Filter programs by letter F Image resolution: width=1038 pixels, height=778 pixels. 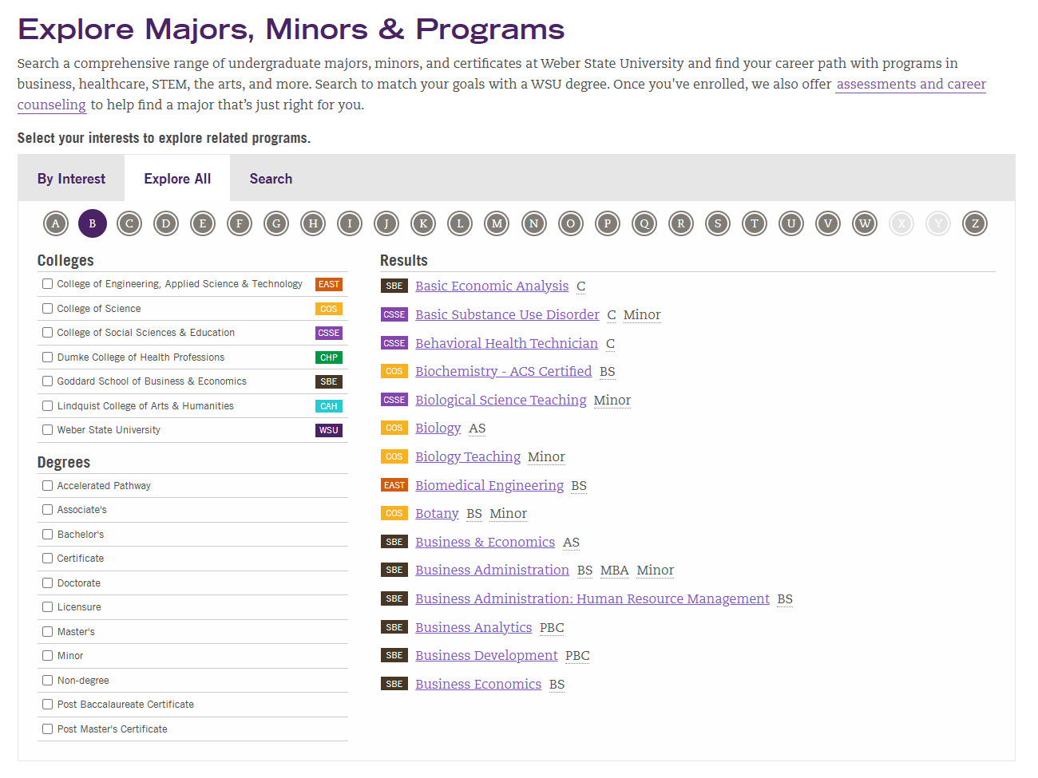pyautogui.click(x=240, y=223)
